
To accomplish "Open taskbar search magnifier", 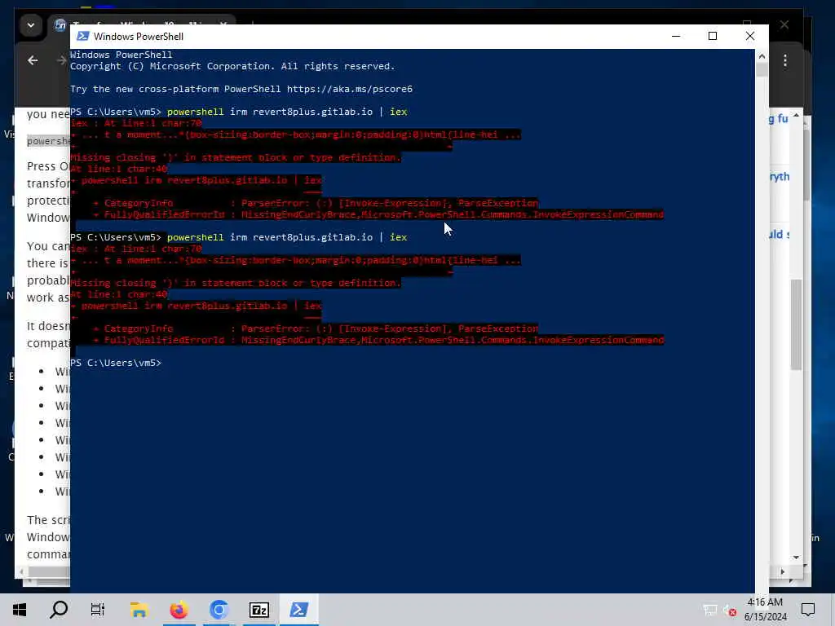I will click(59, 610).
